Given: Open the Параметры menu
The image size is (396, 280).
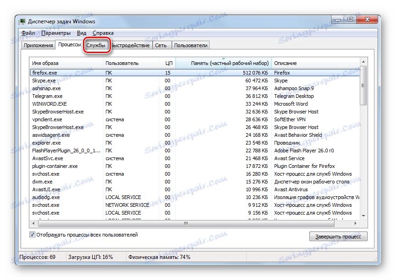Looking at the screenshot, I should coord(56,33).
